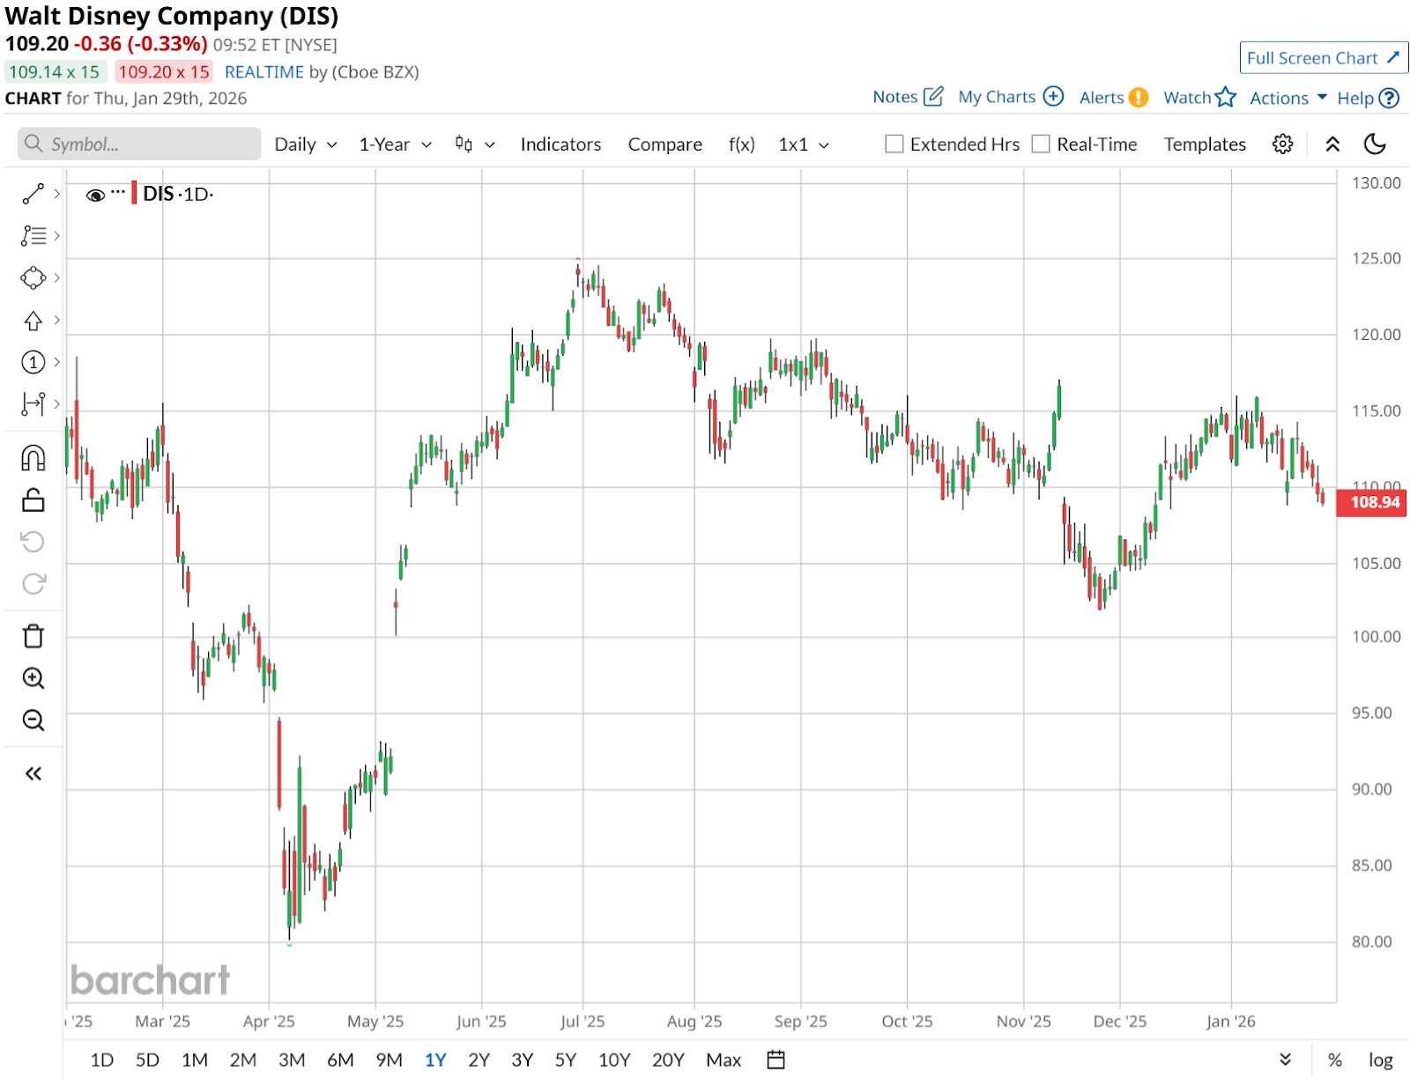The height and width of the screenshot is (1080, 1410).
Task: Select the measure tool icon
Action: point(33,404)
